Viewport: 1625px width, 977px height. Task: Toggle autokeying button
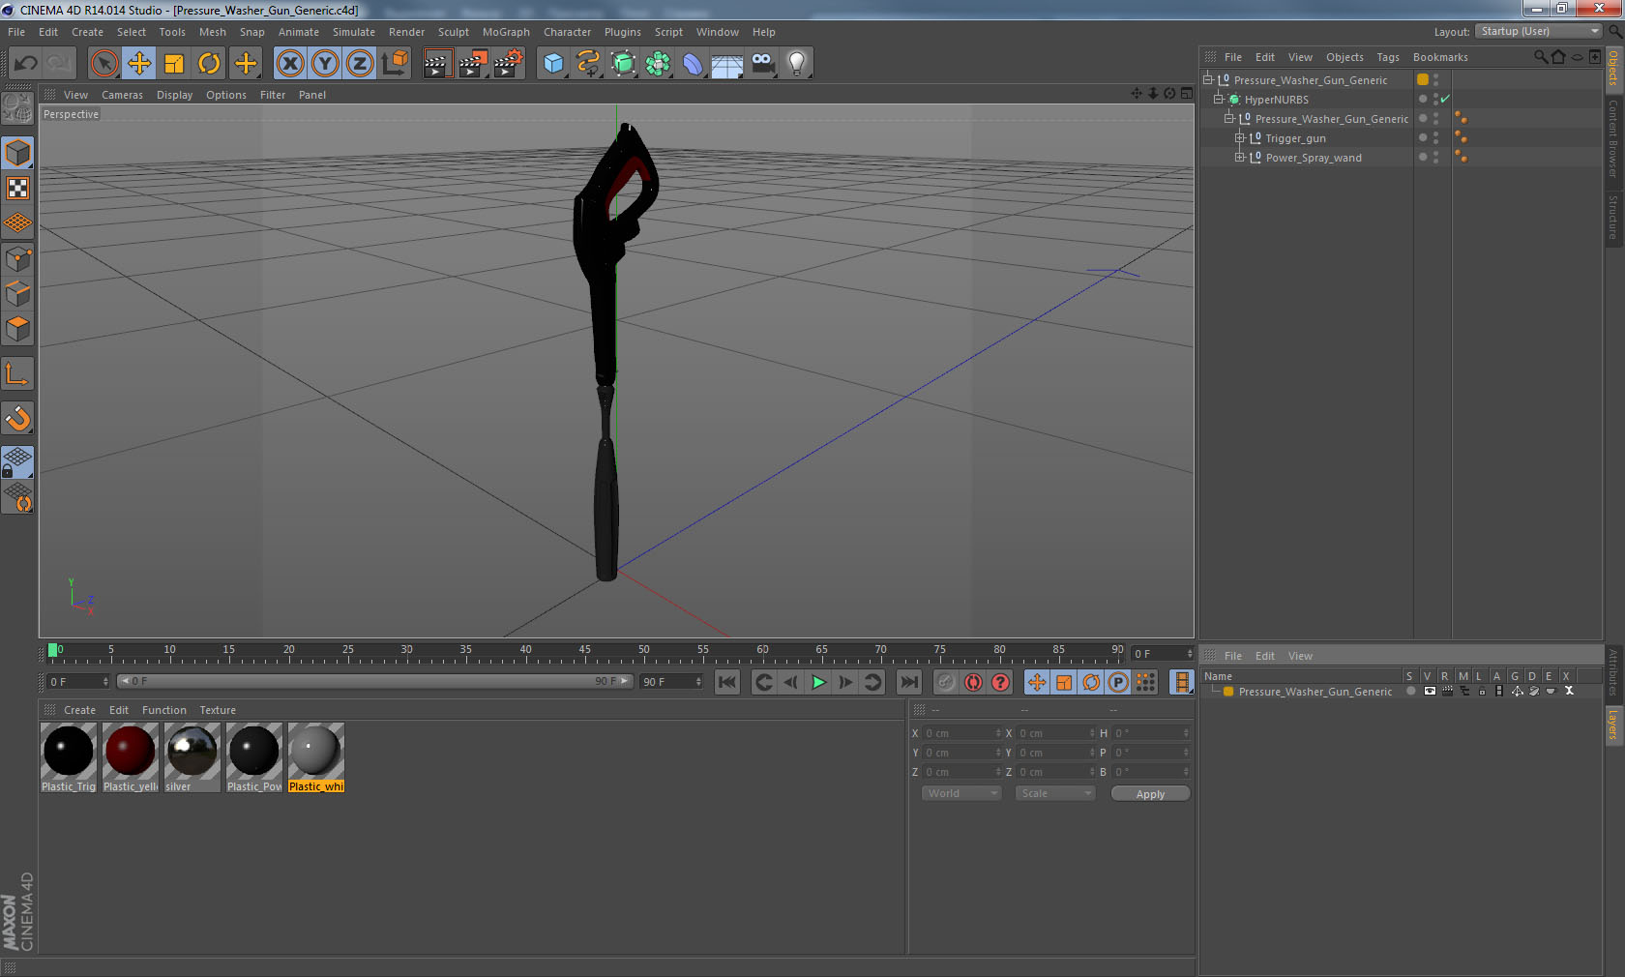click(x=973, y=682)
